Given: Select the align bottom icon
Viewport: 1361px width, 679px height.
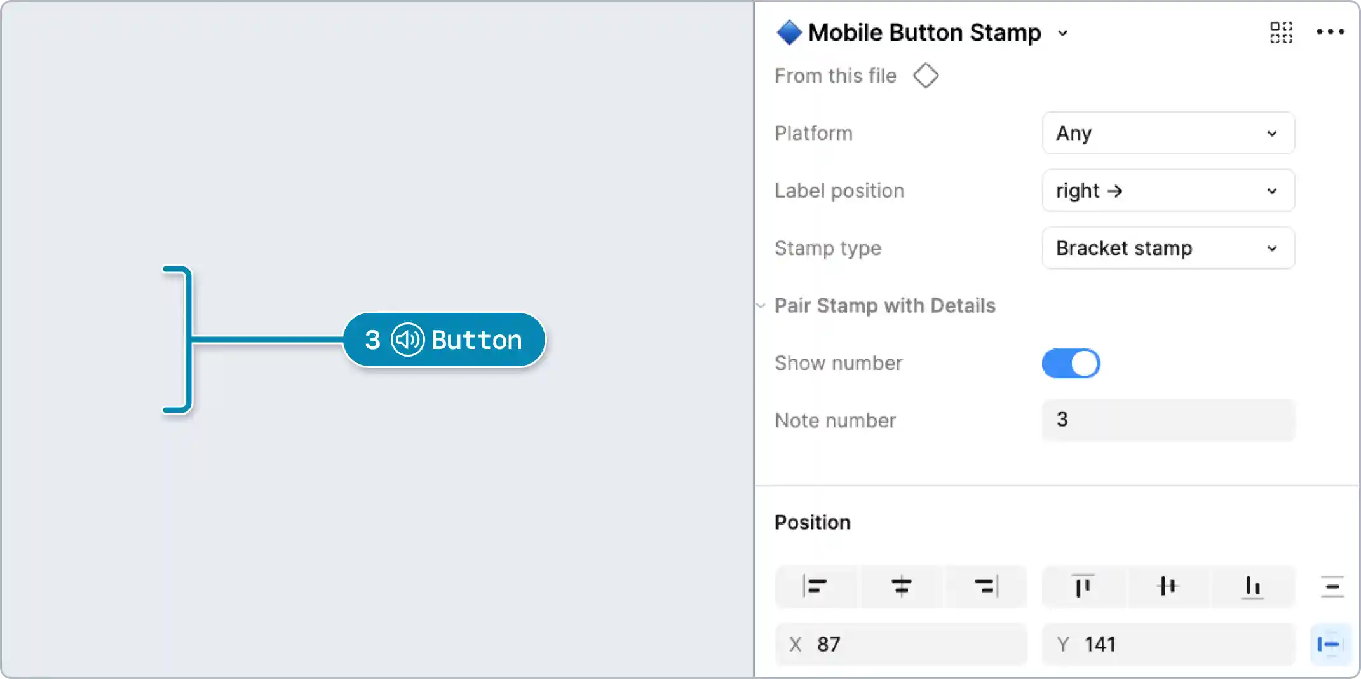Looking at the screenshot, I should tap(1252, 587).
